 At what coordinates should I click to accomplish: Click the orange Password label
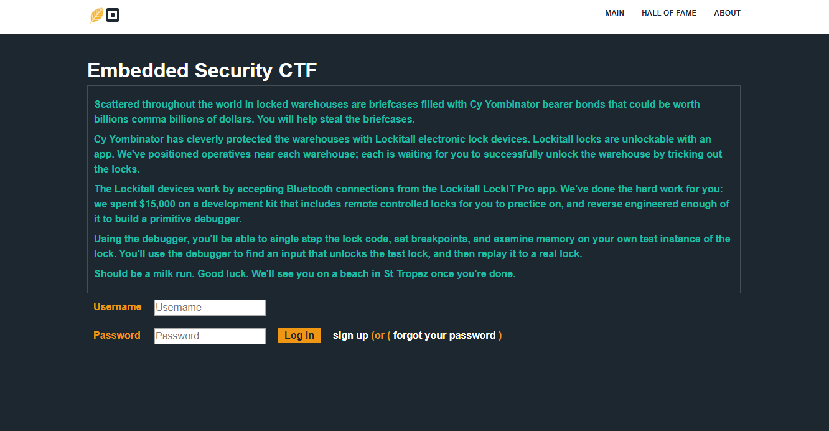116,336
